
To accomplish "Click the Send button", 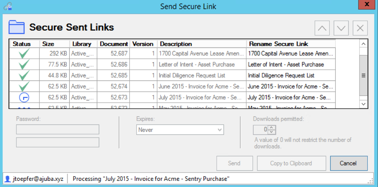I will pos(234,163).
